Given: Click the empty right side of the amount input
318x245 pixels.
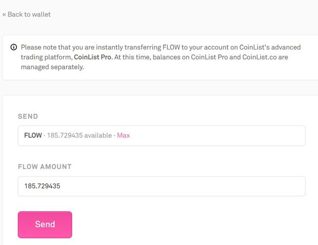Looking at the screenshot, I should (223, 186).
